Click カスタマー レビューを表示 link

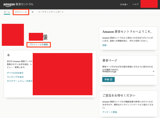(20, 81)
